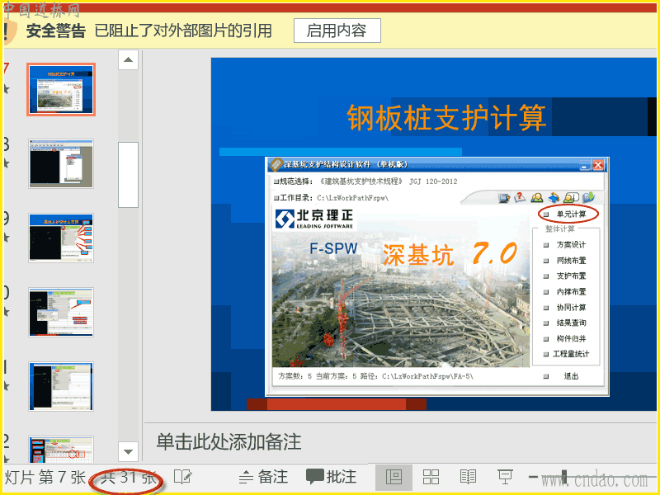Click slide 8 animation star icon
This screenshot has height=495, width=660.
click(x=7, y=163)
